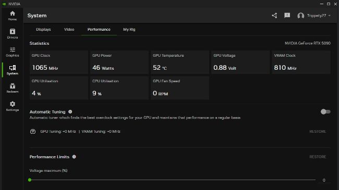
Task: Click the Performance Limits heading
Action: 50,157
